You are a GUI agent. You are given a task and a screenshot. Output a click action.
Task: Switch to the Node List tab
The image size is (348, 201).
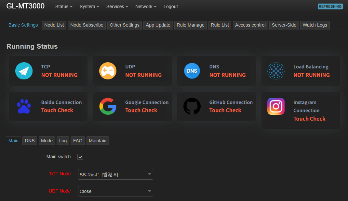54,25
